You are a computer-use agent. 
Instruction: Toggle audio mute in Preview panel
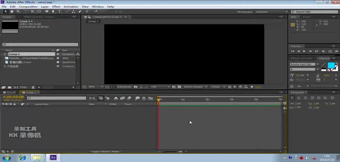[323, 51]
